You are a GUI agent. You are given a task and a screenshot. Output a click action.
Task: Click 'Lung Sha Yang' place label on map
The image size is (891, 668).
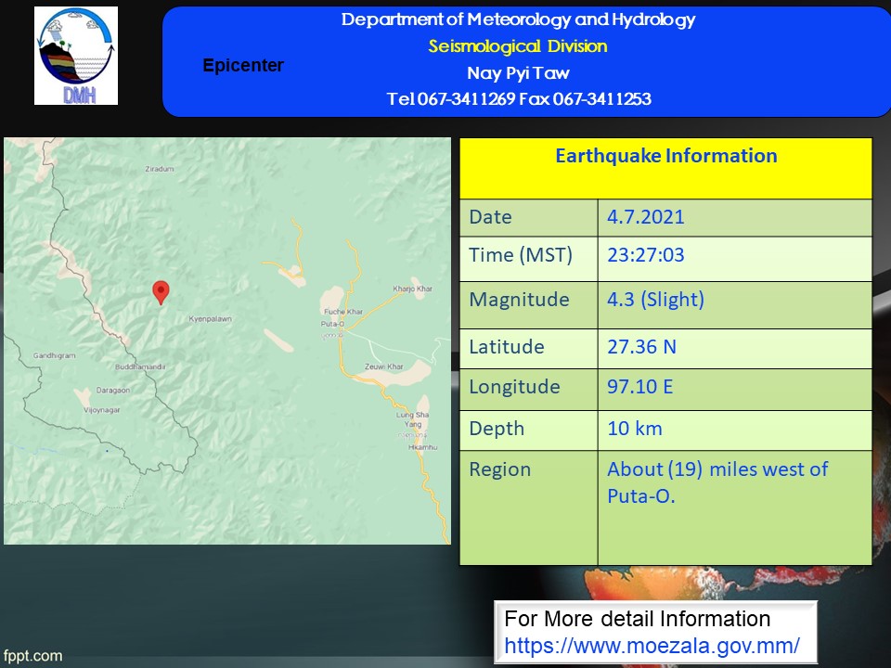click(412, 419)
